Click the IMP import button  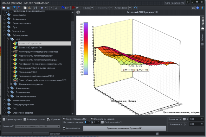coord(76,8)
